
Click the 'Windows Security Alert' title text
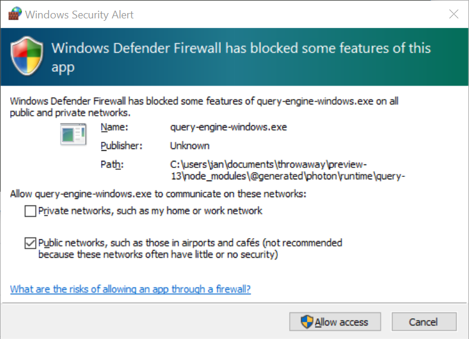(x=80, y=14)
